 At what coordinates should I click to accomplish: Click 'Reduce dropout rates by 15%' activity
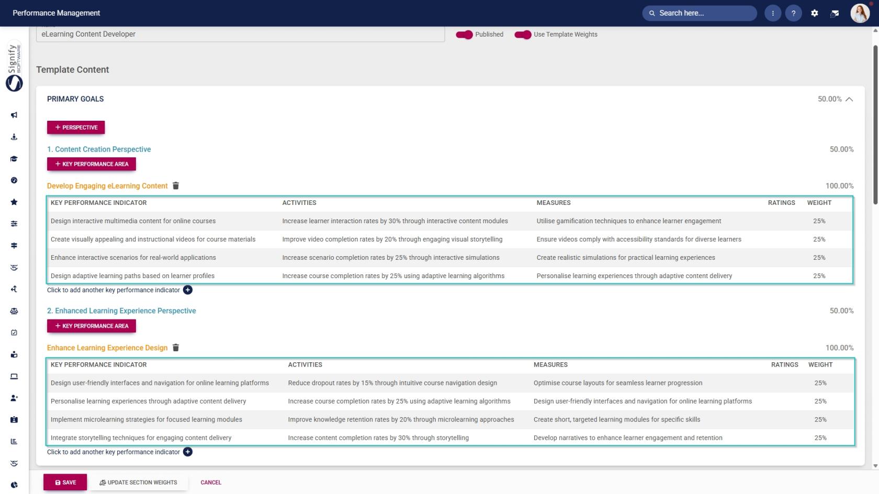tap(392, 383)
